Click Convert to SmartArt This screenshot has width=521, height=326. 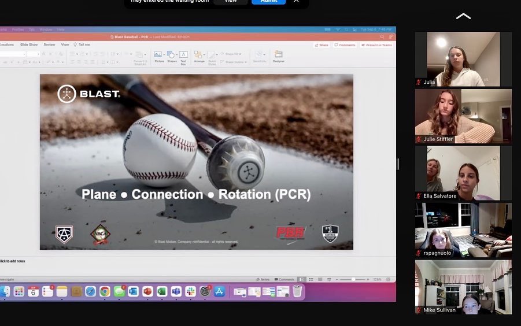pos(140,58)
